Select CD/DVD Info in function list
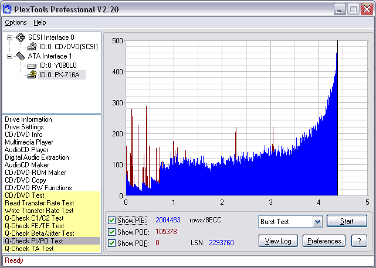This screenshot has width=376, height=268. pos(23,135)
